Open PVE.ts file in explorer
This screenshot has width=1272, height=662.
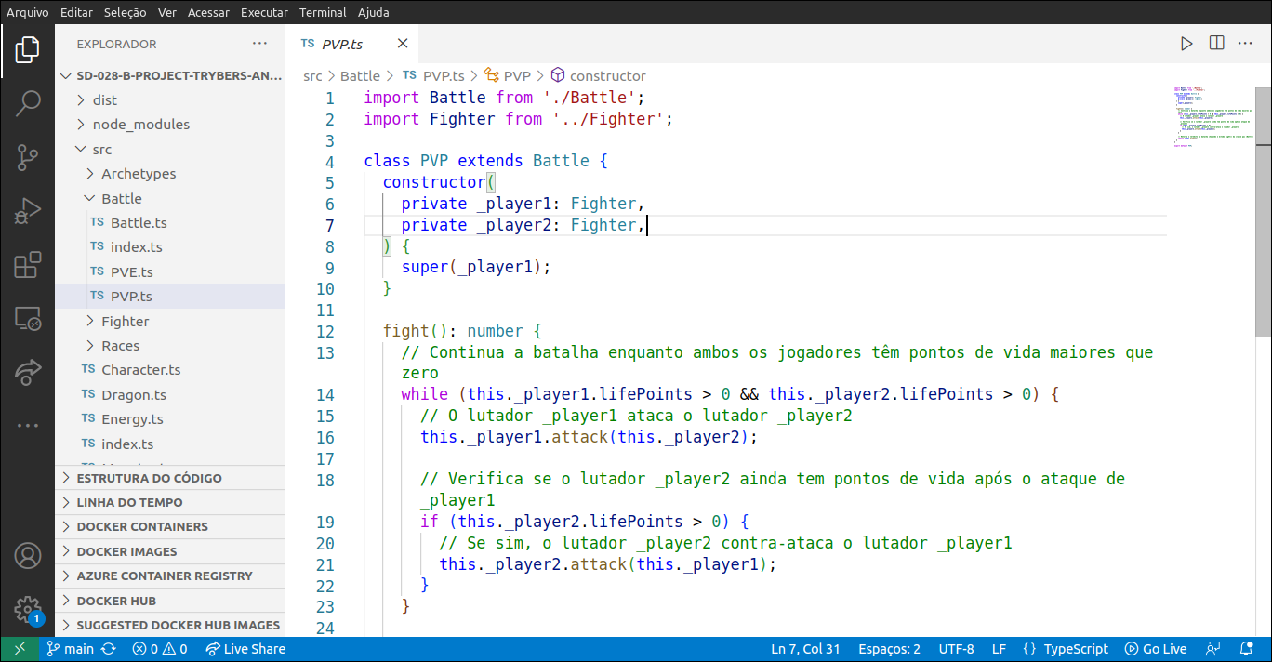click(x=131, y=271)
